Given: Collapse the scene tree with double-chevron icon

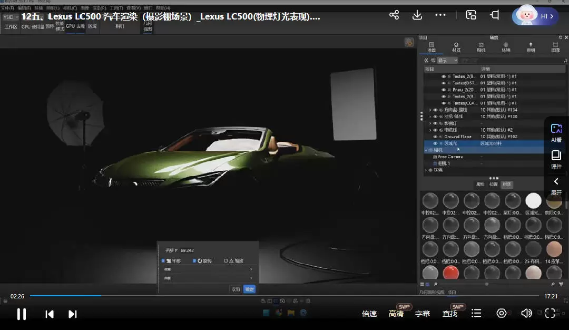Looking at the screenshot, I should click(x=426, y=60).
